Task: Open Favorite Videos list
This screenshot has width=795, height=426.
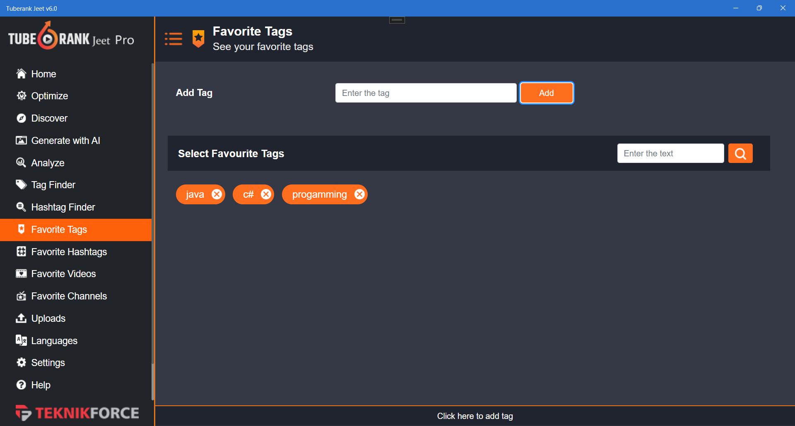Action: [76, 274]
